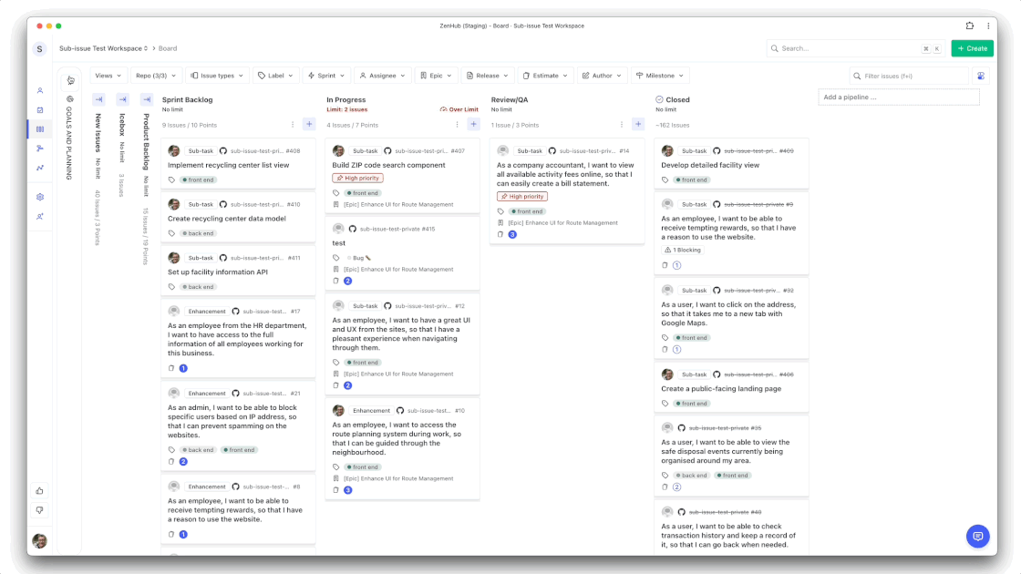Click the thumbs up feedback icon

[x=40, y=490]
